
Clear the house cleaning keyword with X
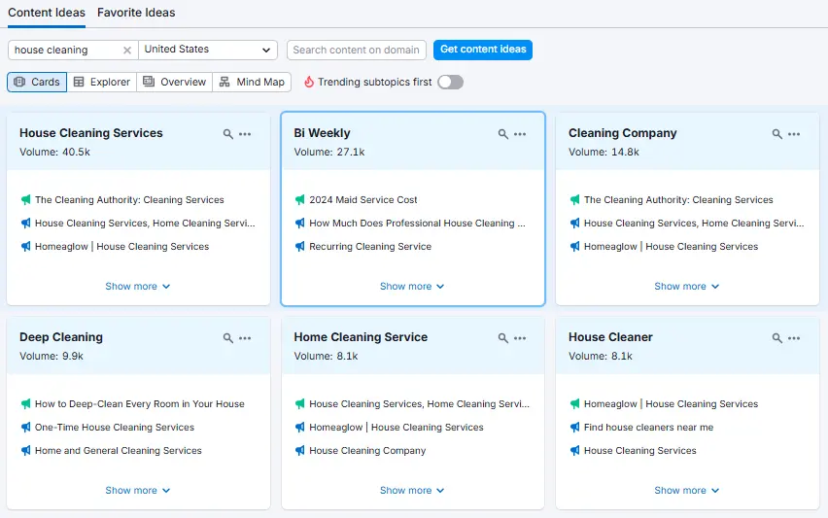click(127, 51)
